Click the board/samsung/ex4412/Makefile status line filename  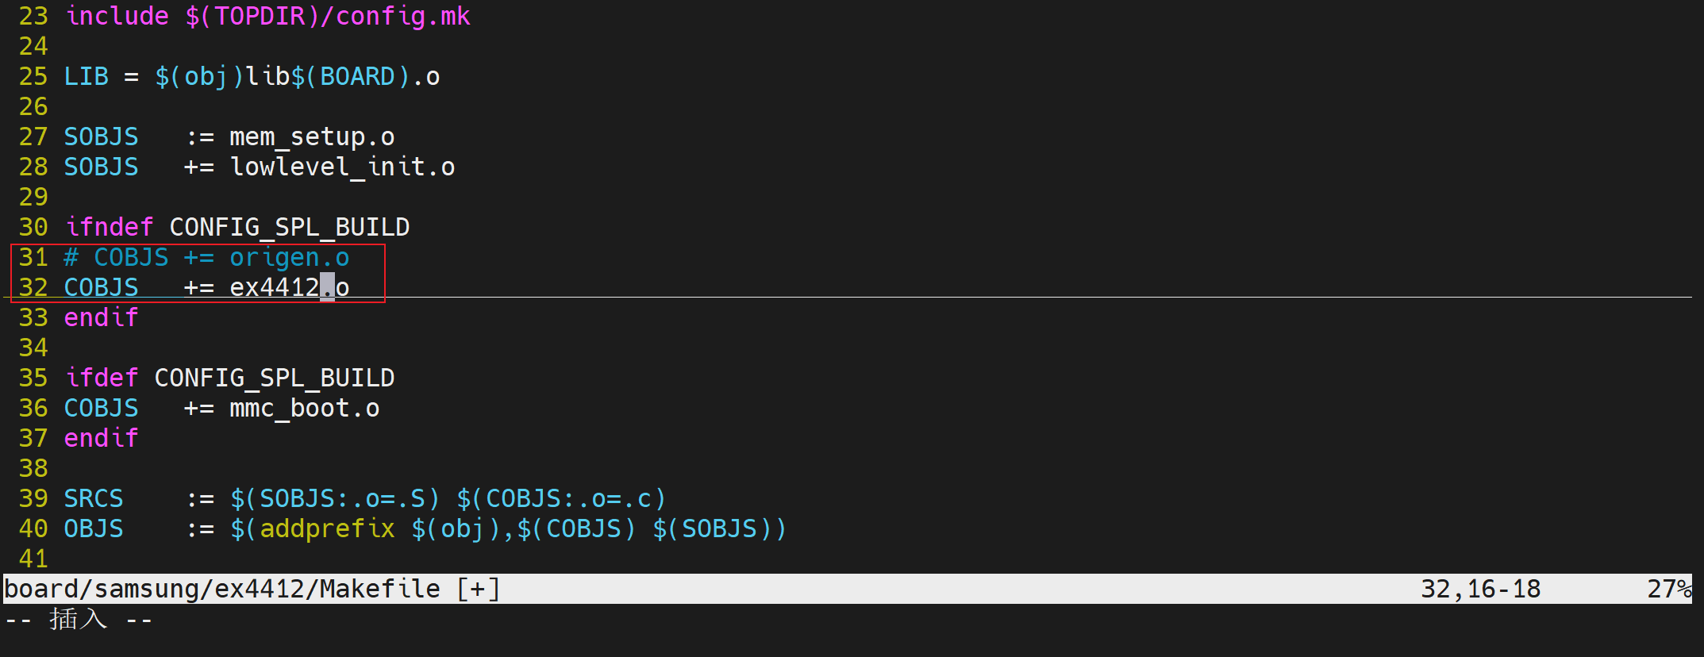point(222,589)
